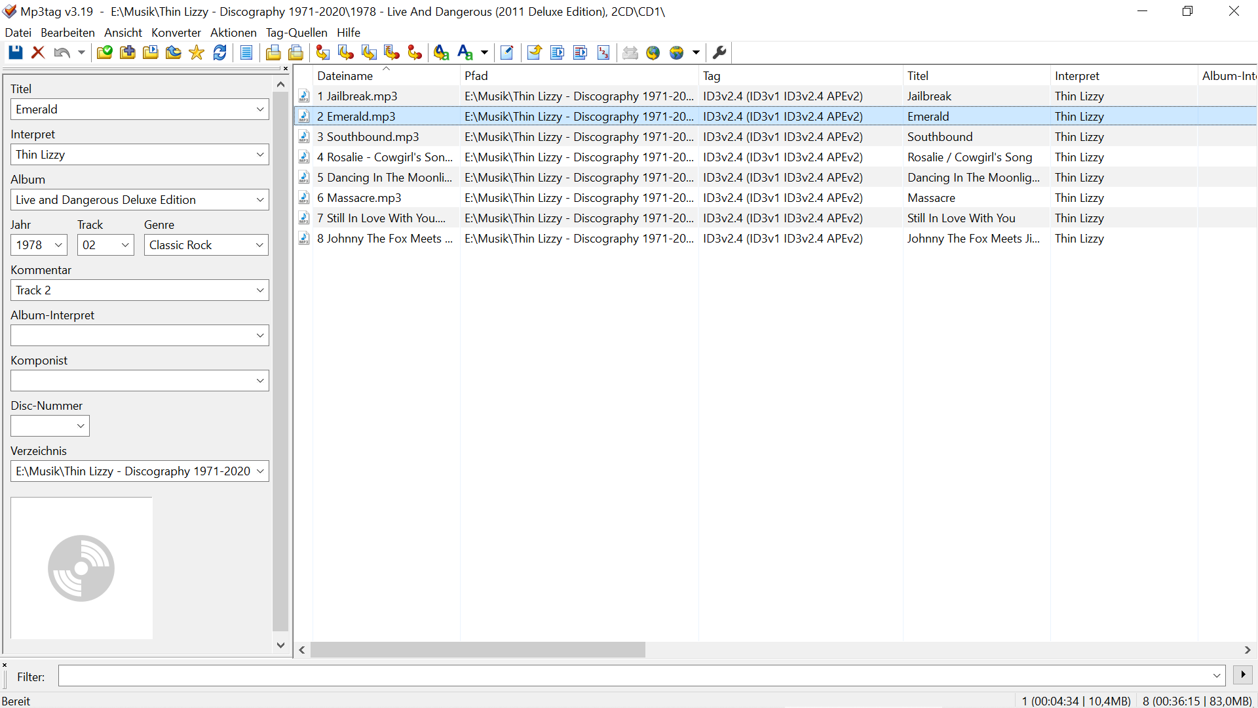Open the Datei menu
Image resolution: width=1258 pixels, height=708 pixels.
click(x=18, y=33)
